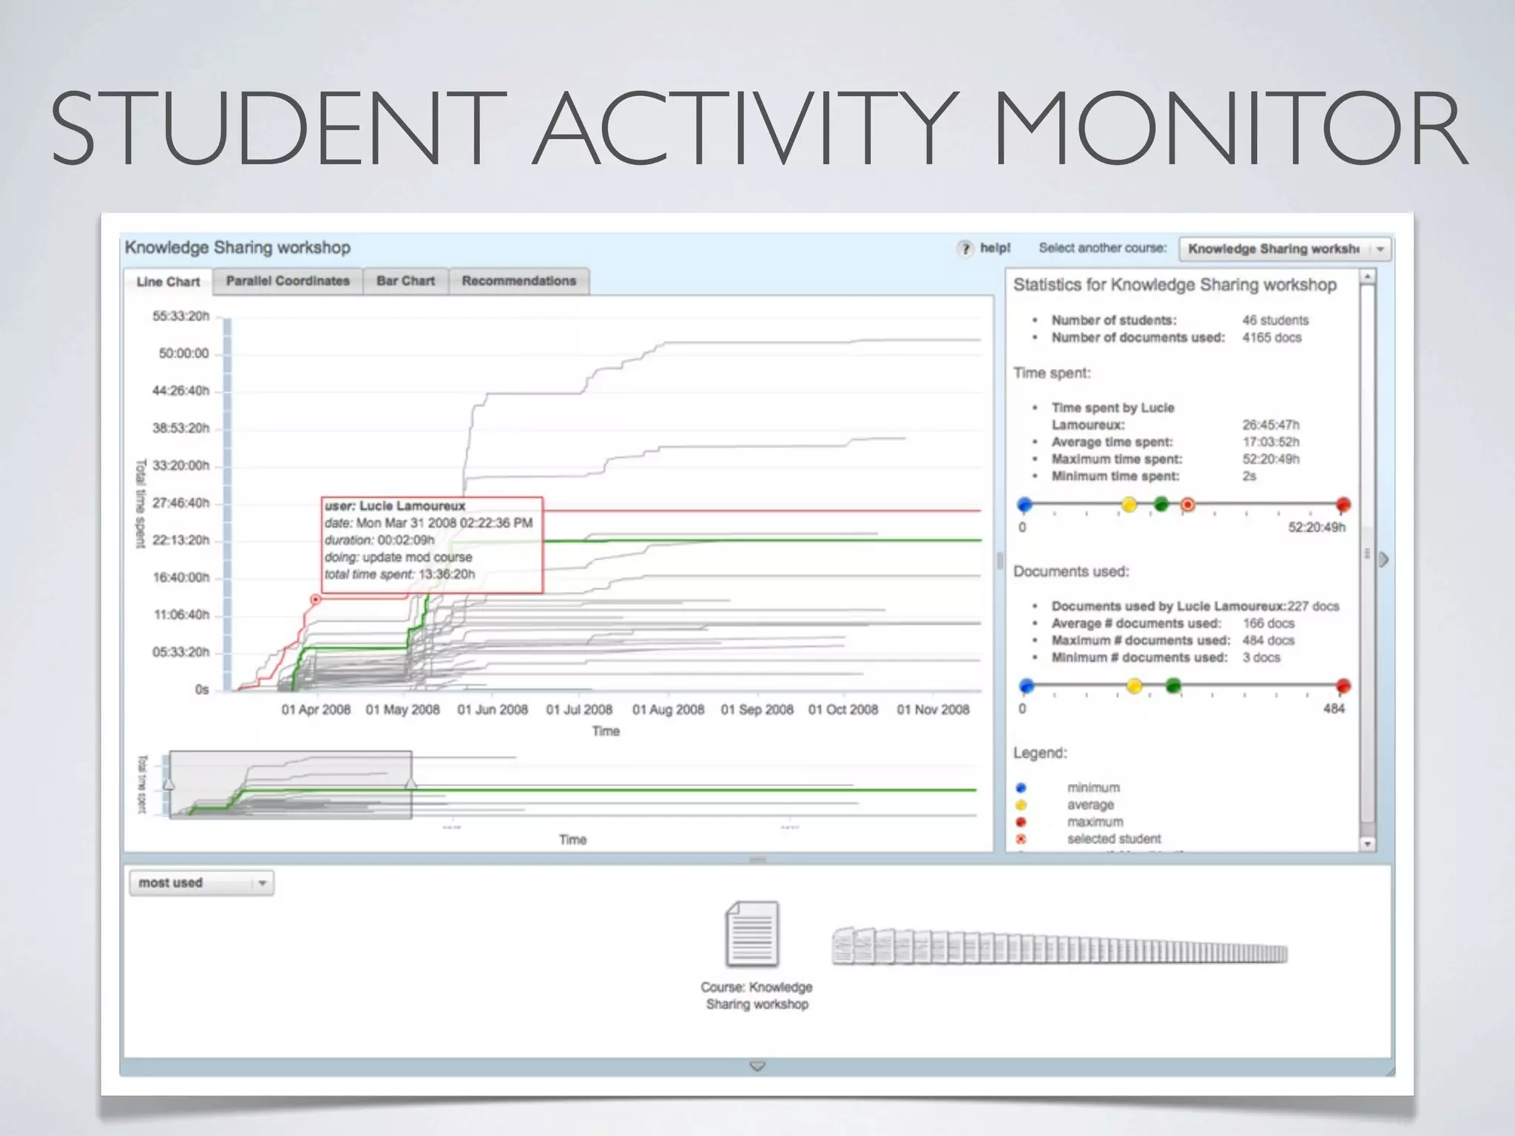1515x1136 pixels.
Task: Click the selected student marker on time spent slider
Action: tap(1187, 505)
